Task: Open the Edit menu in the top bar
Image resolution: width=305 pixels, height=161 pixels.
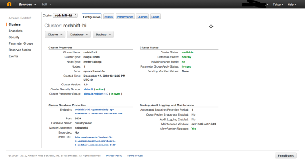Action: 46,4
